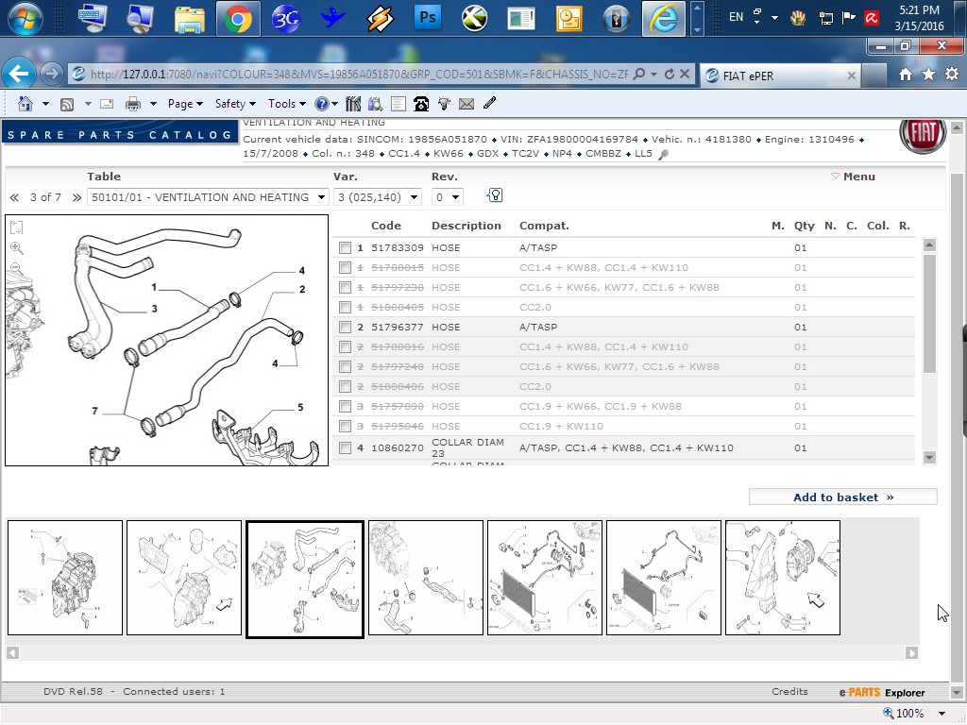Click the zoom in magnifier on diagram
Image resolution: width=967 pixels, height=725 pixels.
coord(17,248)
